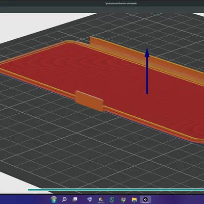The height and width of the screenshot is (204, 204).
Task: Click the 'protezione schermo universale' window title
Action: (x=121, y=3)
